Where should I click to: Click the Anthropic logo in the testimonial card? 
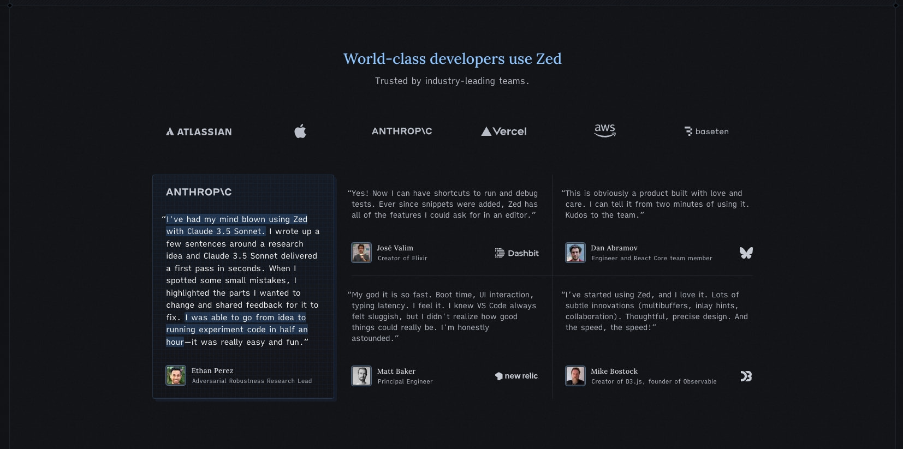[199, 192]
